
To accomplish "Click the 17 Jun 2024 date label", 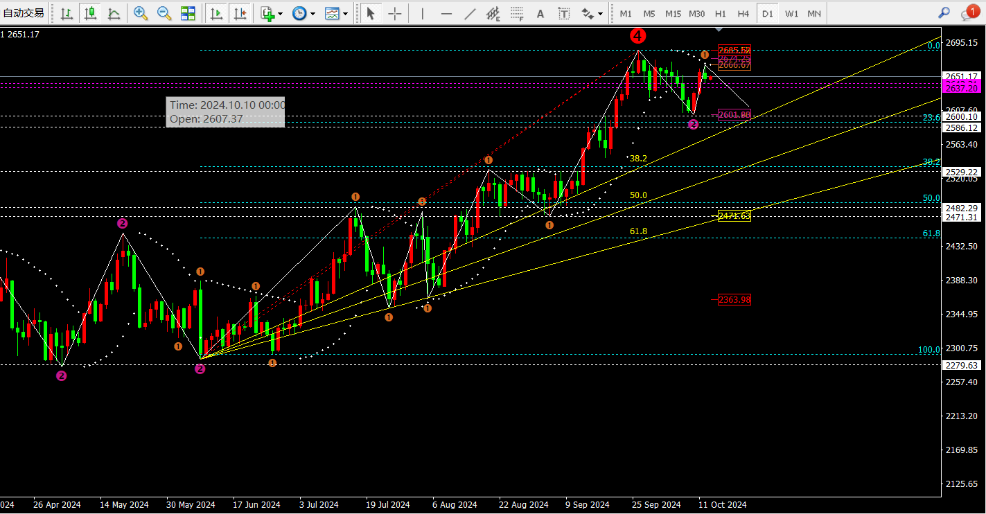I will tap(256, 505).
